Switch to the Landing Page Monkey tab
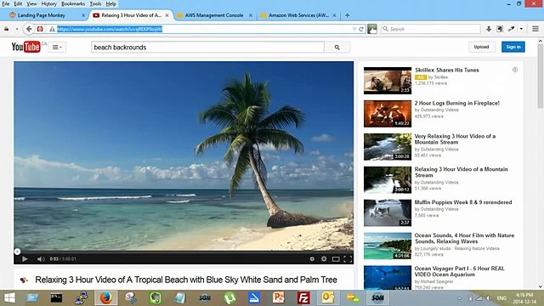This screenshot has height=306, width=544. click(42, 15)
